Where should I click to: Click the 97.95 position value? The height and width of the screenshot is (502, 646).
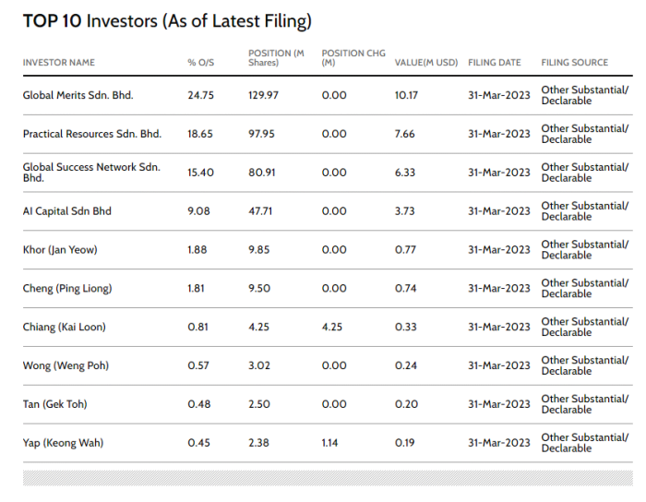(x=261, y=134)
